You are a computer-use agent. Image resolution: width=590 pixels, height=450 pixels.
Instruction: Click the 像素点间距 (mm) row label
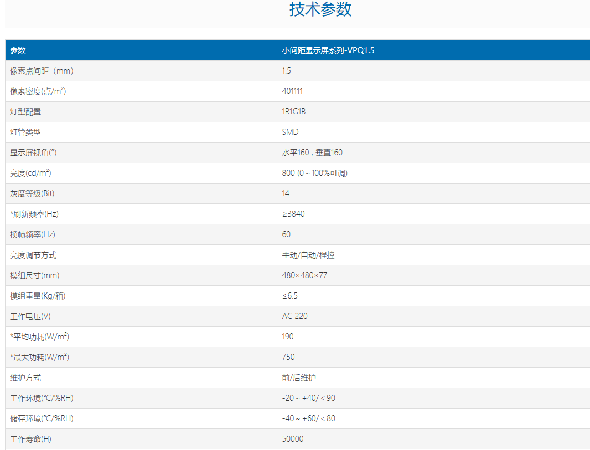42,71
